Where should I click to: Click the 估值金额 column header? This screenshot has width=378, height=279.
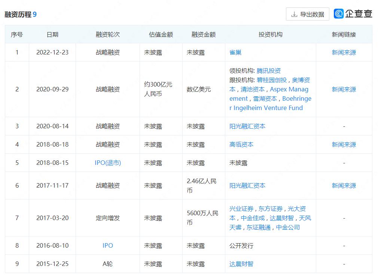(x=161, y=34)
